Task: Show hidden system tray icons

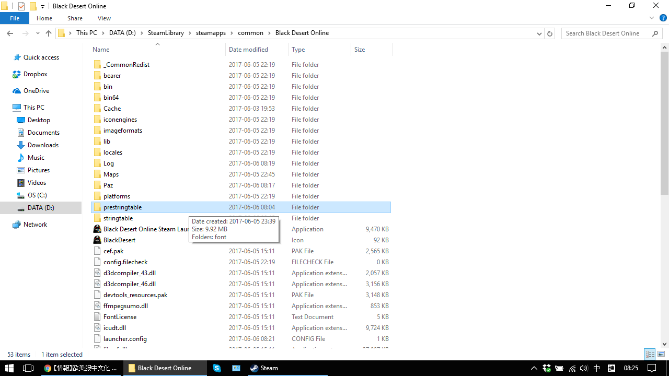Action: (534, 368)
